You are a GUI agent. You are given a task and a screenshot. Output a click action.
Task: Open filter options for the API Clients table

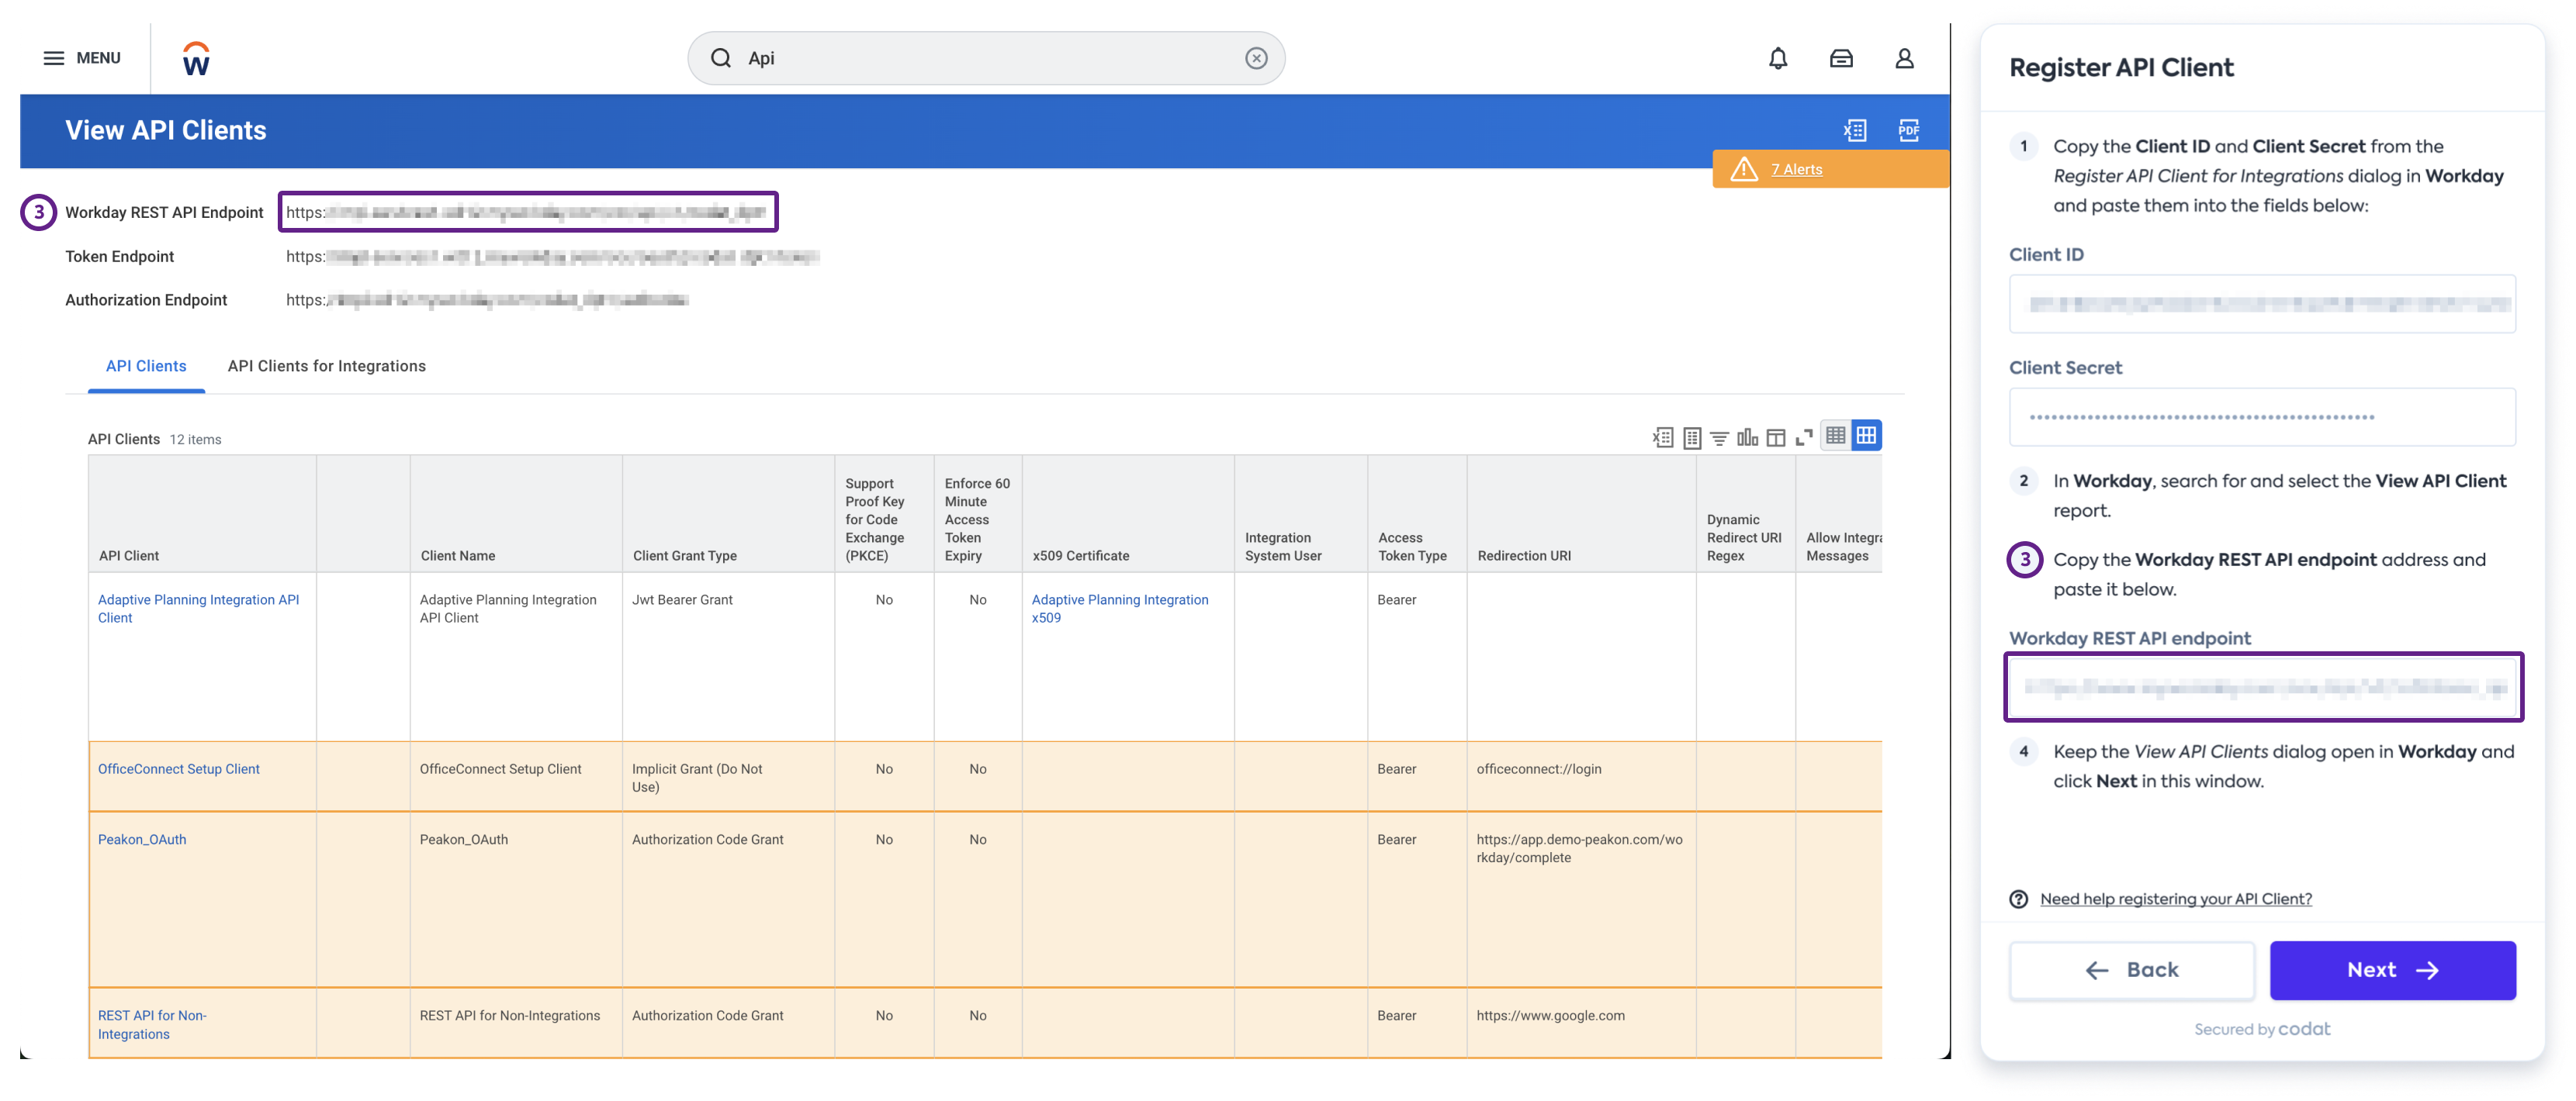pyautogui.click(x=1720, y=437)
